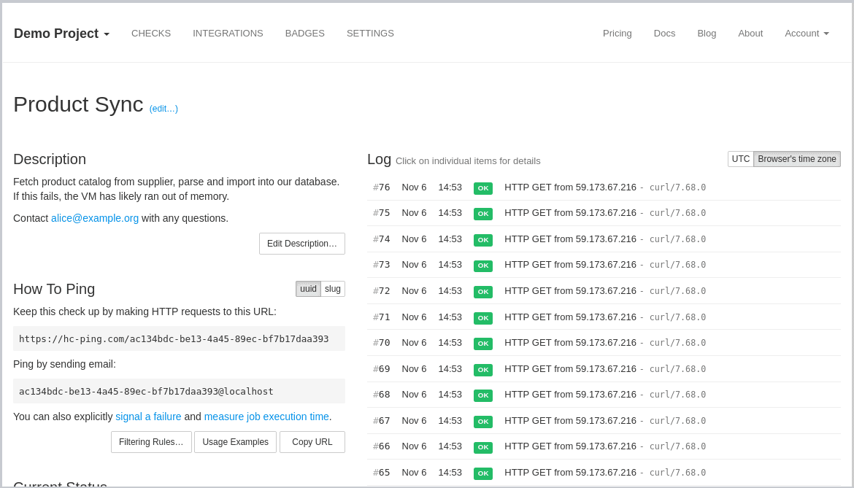Screen dimensions: 854x488
Task: Open Filtering Rules settings
Action: pos(151,441)
